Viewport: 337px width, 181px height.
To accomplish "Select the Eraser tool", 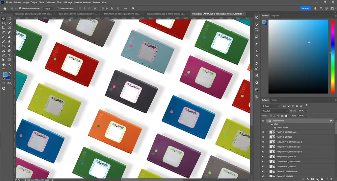I will point(9,41).
